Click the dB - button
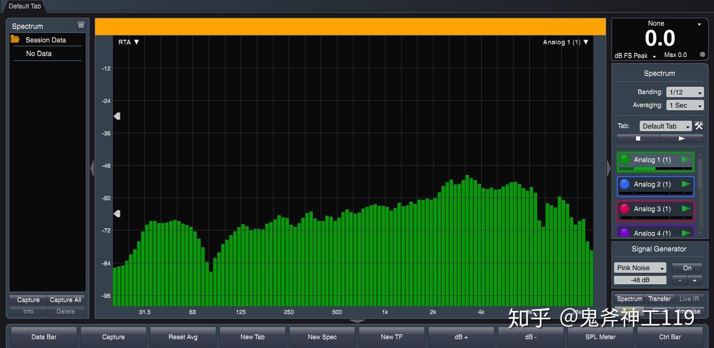 click(531, 337)
